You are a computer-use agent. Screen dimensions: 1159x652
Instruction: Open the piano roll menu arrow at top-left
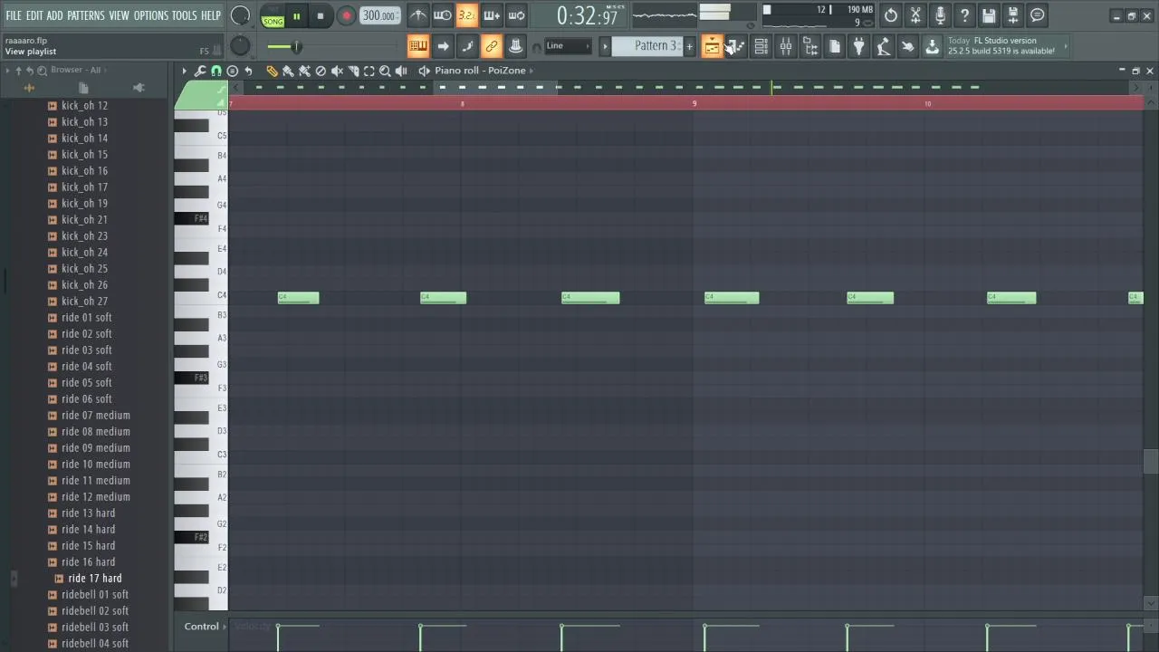pyautogui.click(x=185, y=71)
